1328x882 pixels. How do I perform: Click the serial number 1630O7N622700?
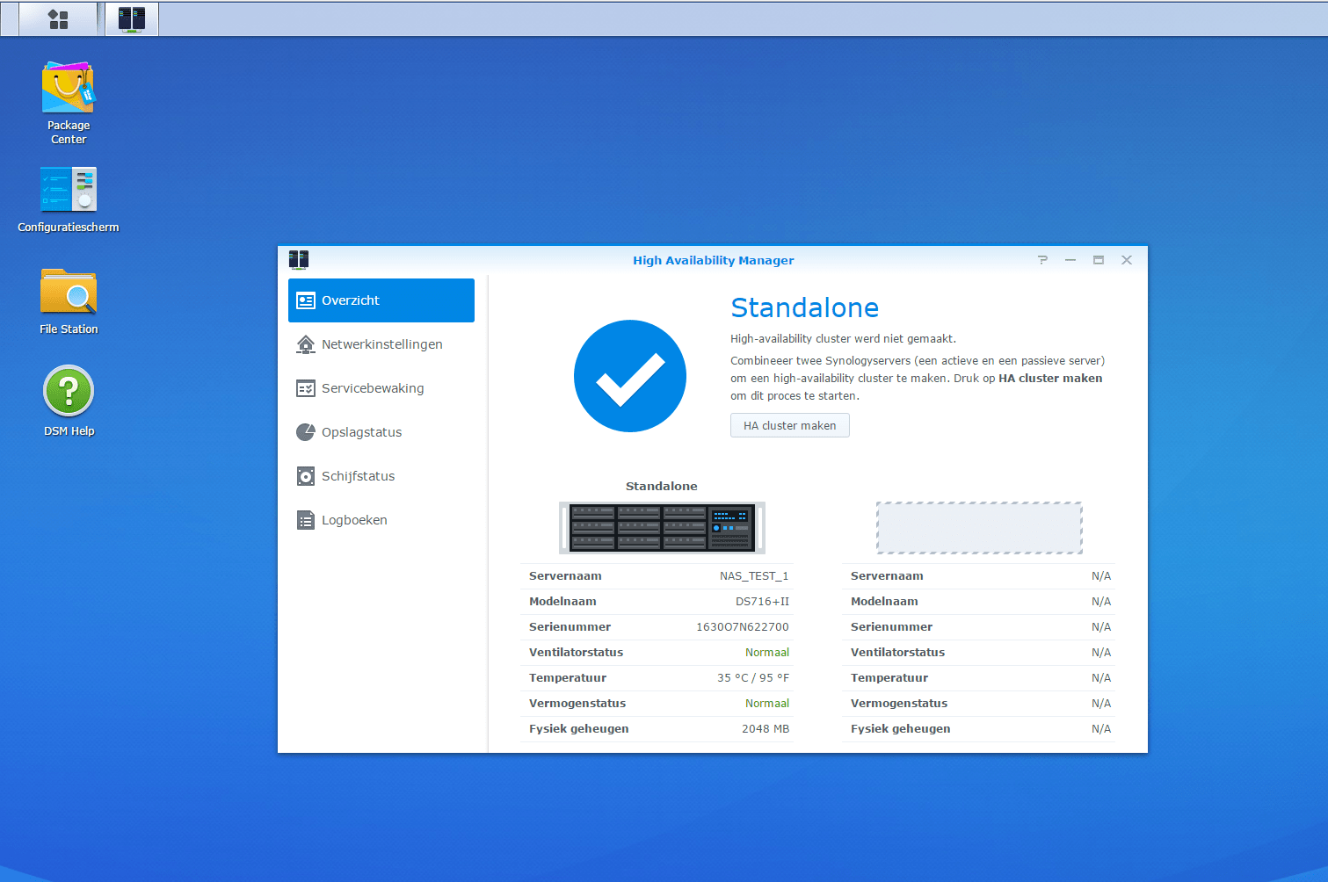[743, 627]
